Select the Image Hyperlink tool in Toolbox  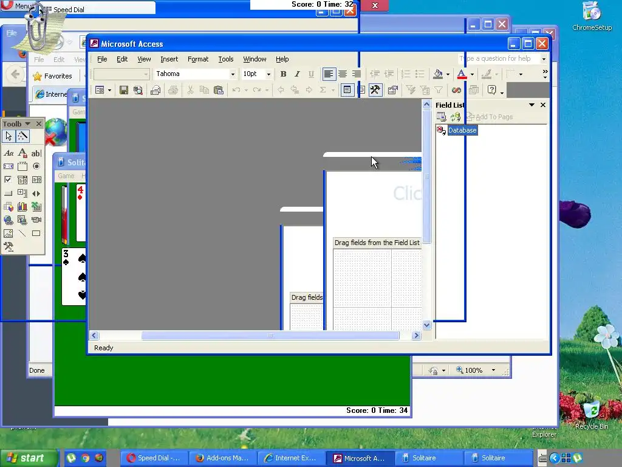coord(22,220)
